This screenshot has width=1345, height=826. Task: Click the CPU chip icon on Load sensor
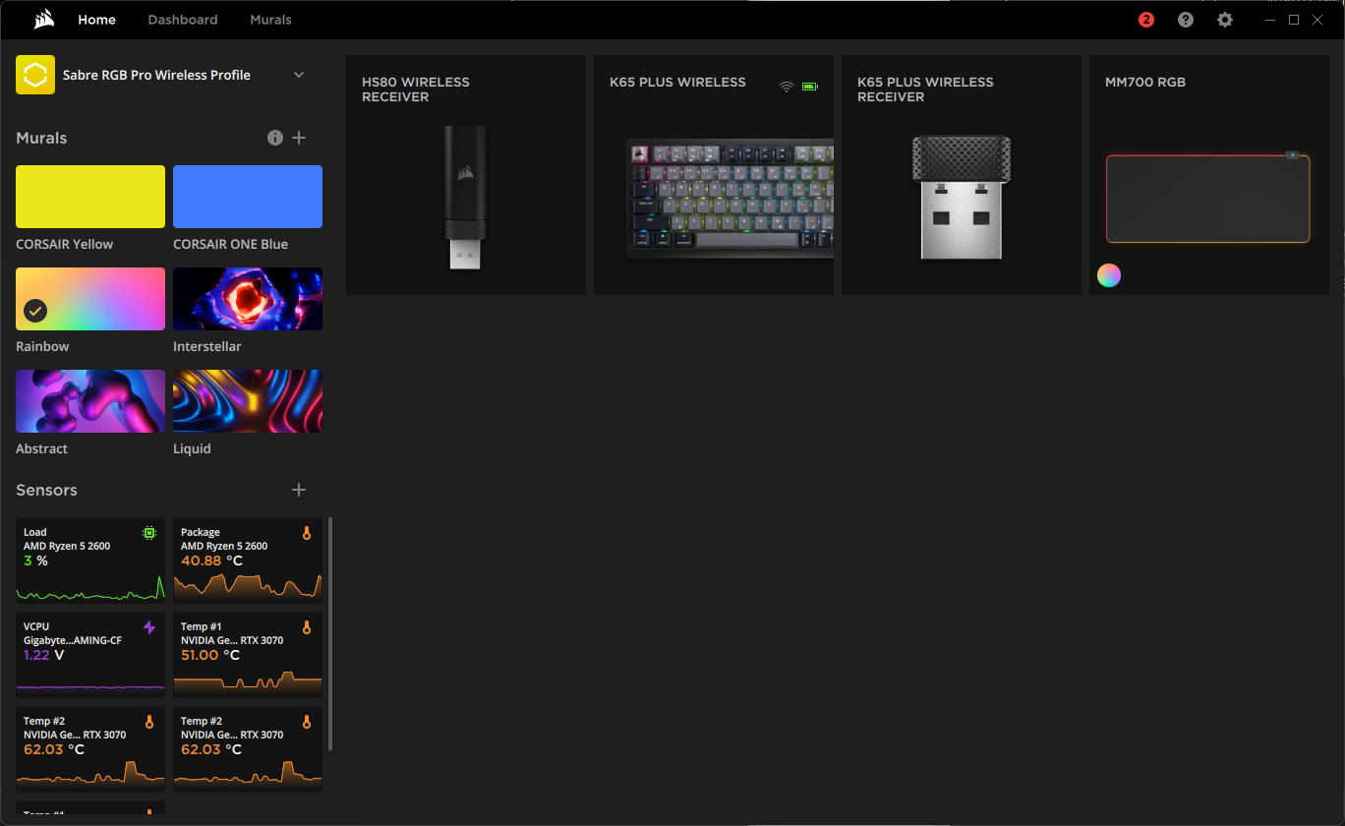(x=149, y=533)
